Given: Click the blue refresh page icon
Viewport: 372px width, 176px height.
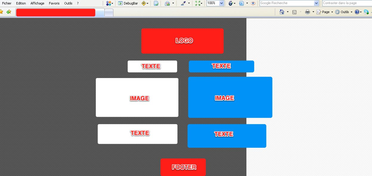Looking at the screenshot, I should (242, 3).
